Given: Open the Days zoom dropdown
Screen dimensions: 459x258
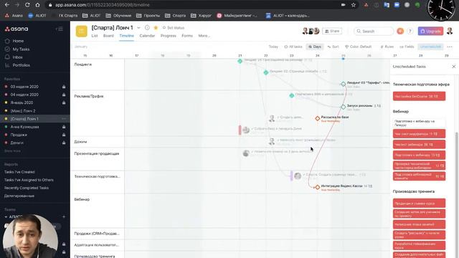Looking at the screenshot, I should (315, 47).
